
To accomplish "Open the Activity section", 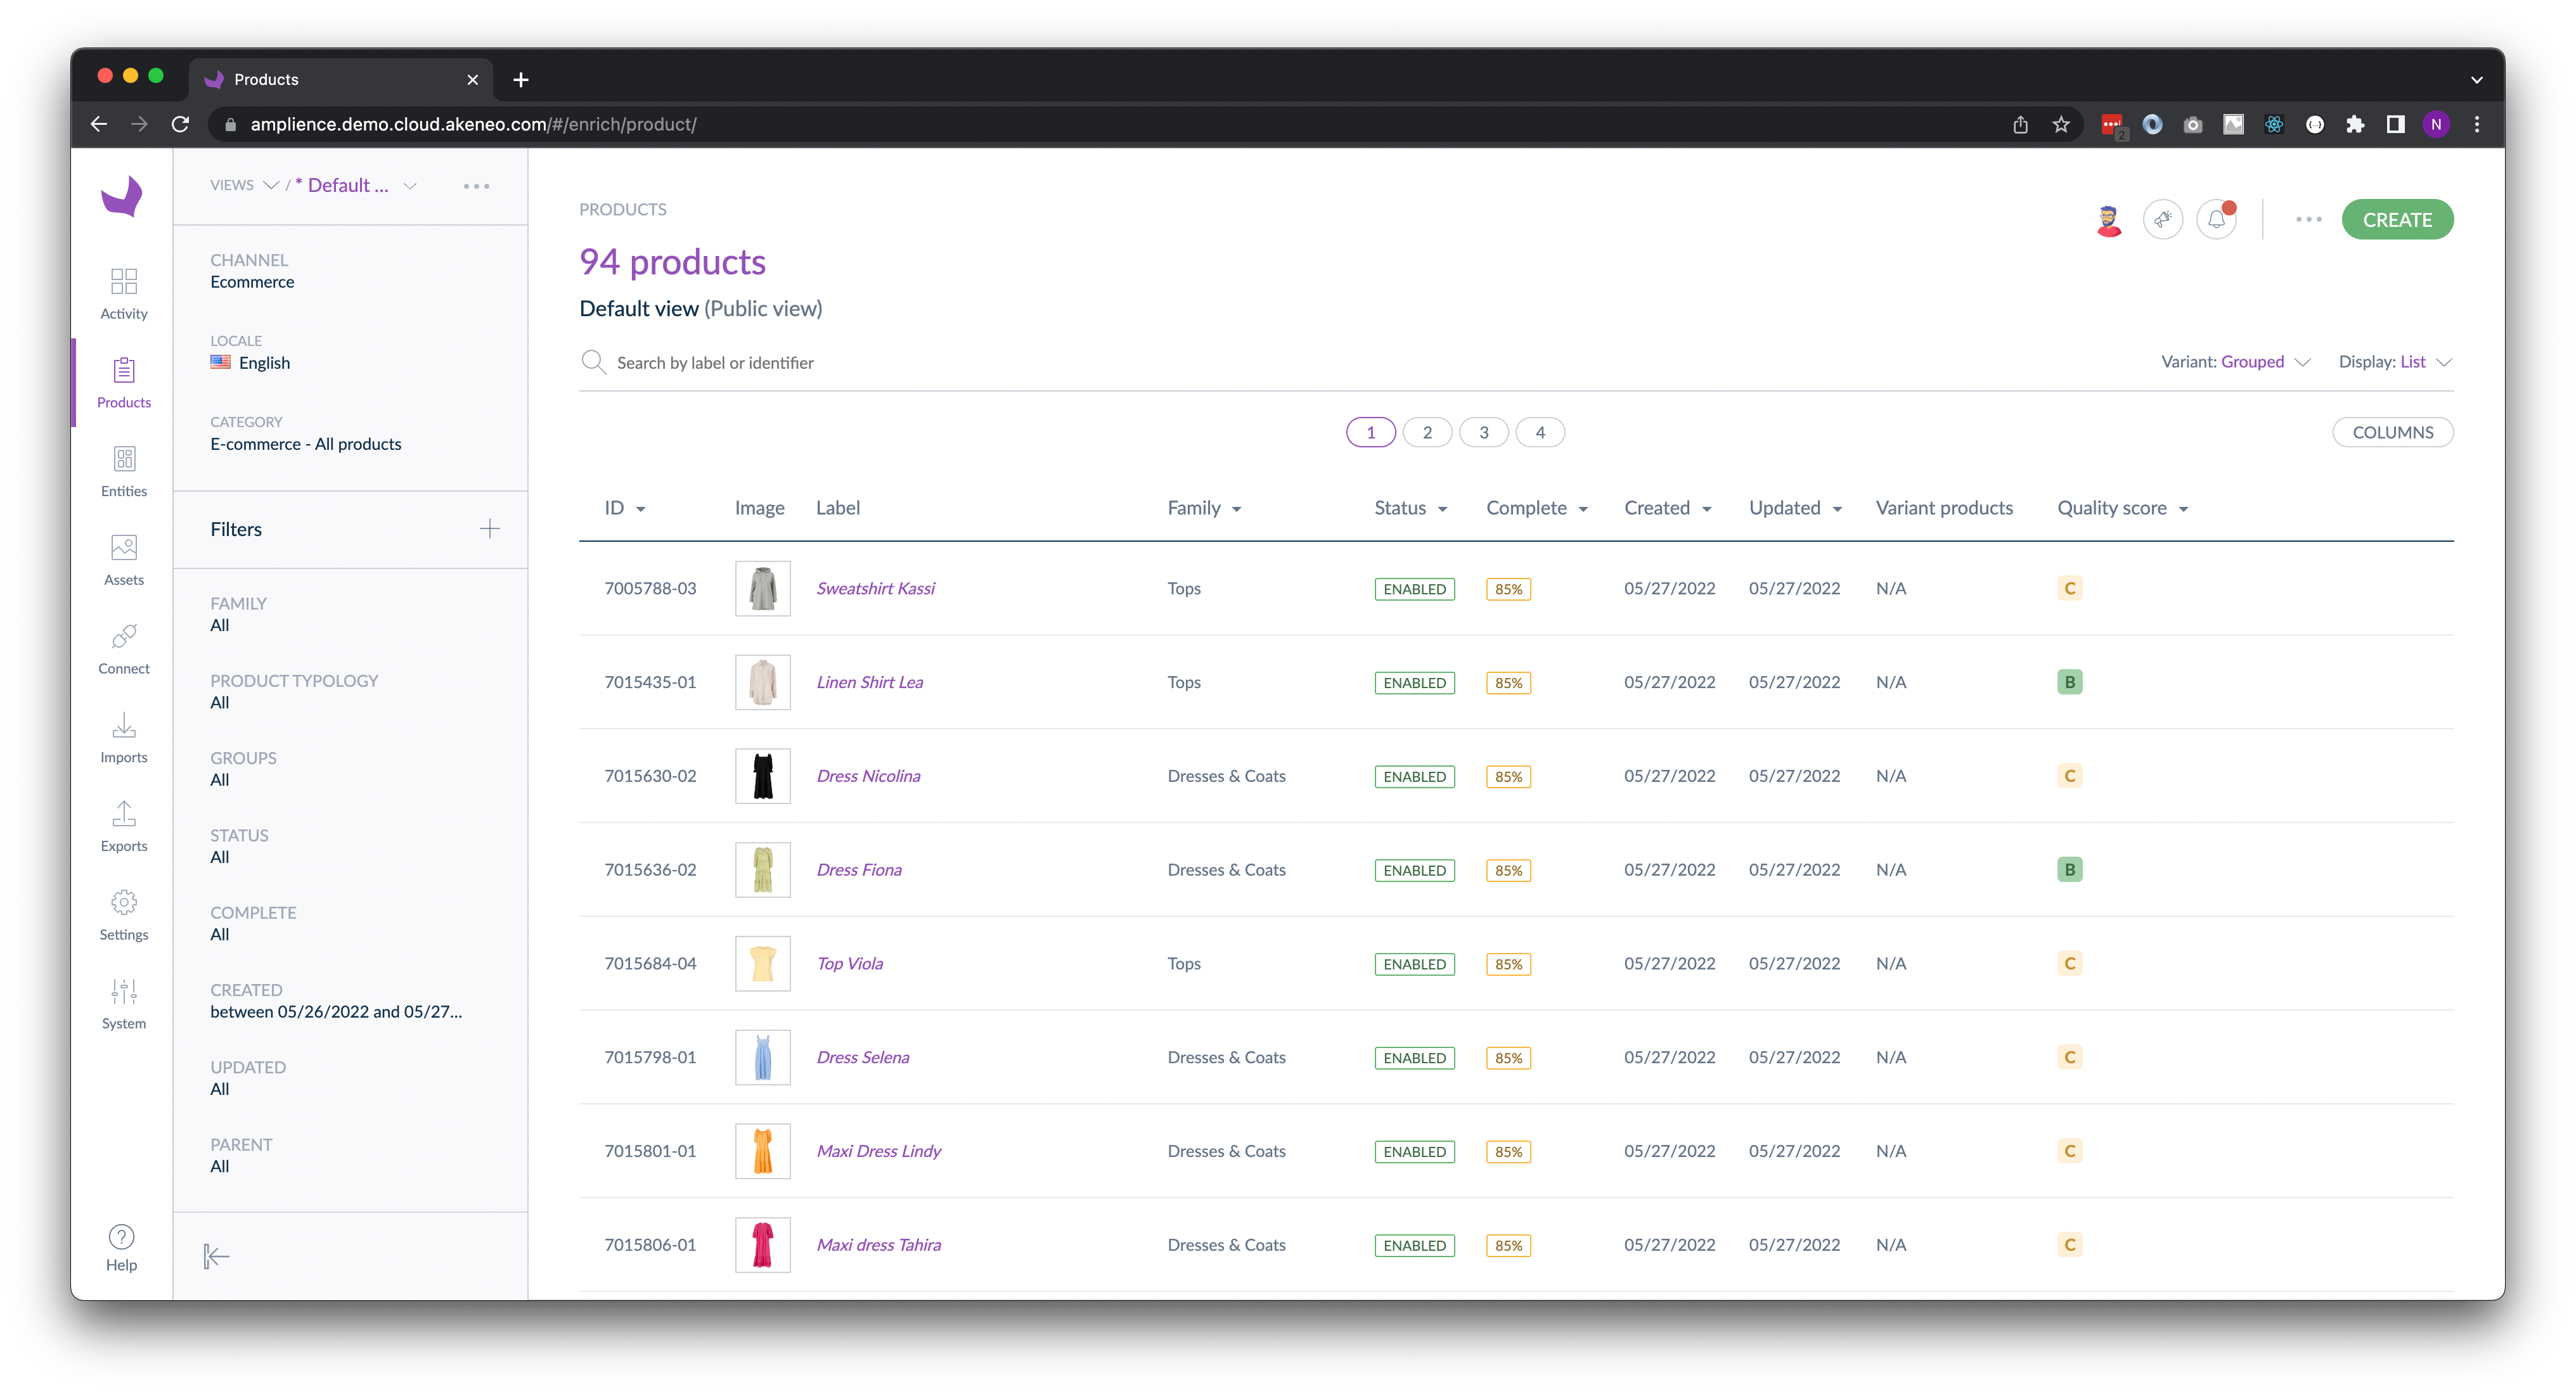I will (x=123, y=293).
